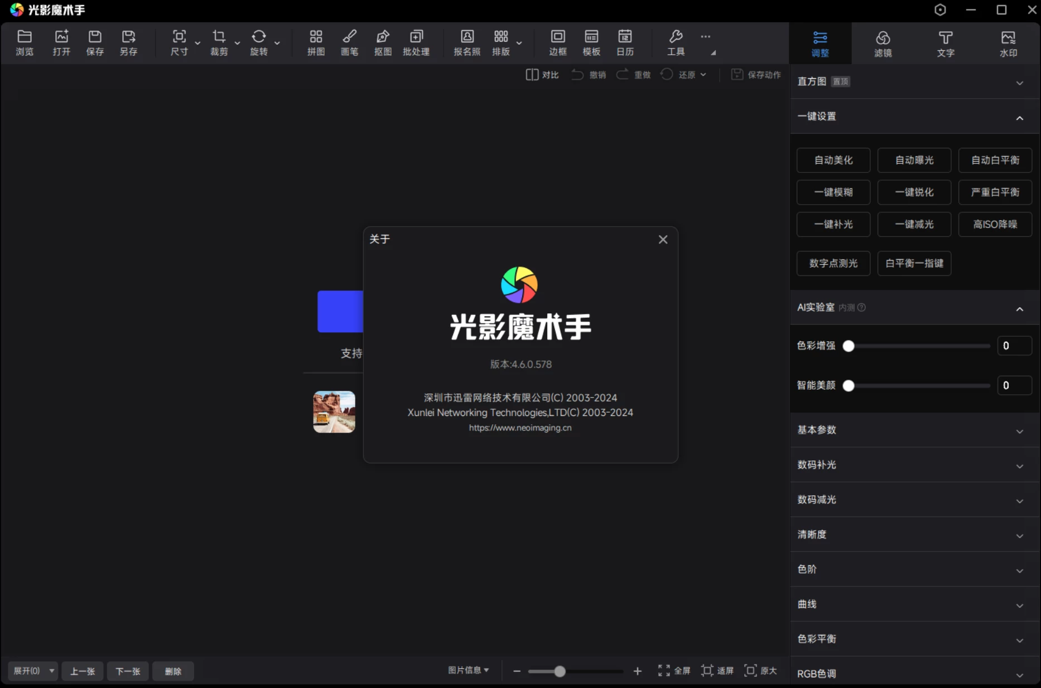This screenshot has width=1041, height=688.
Task: Open the 浏览 browse tool
Action: 25,43
